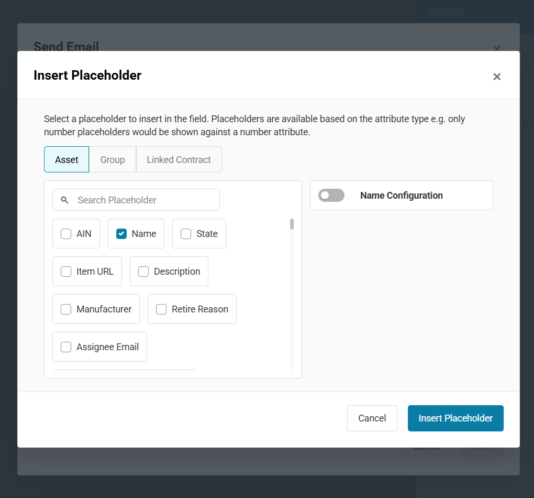Open the Linked Contract tab
Image resolution: width=534 pixels, height=498 pixels.
179,160
